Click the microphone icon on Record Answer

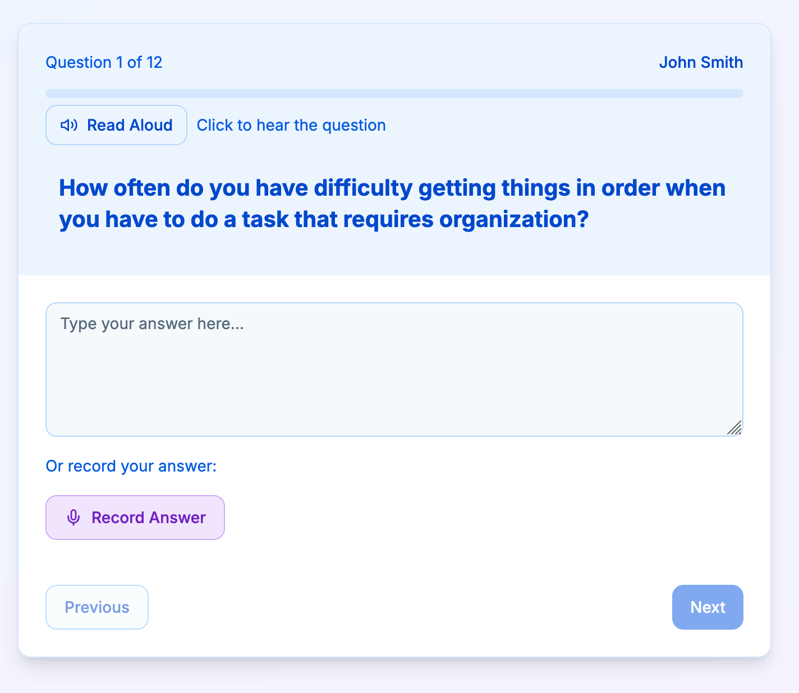pyautogui.click(x=74, y=518)
